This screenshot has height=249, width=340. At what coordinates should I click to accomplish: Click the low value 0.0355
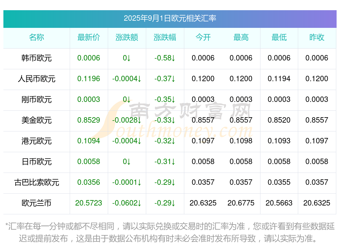[x=279, y=182]
